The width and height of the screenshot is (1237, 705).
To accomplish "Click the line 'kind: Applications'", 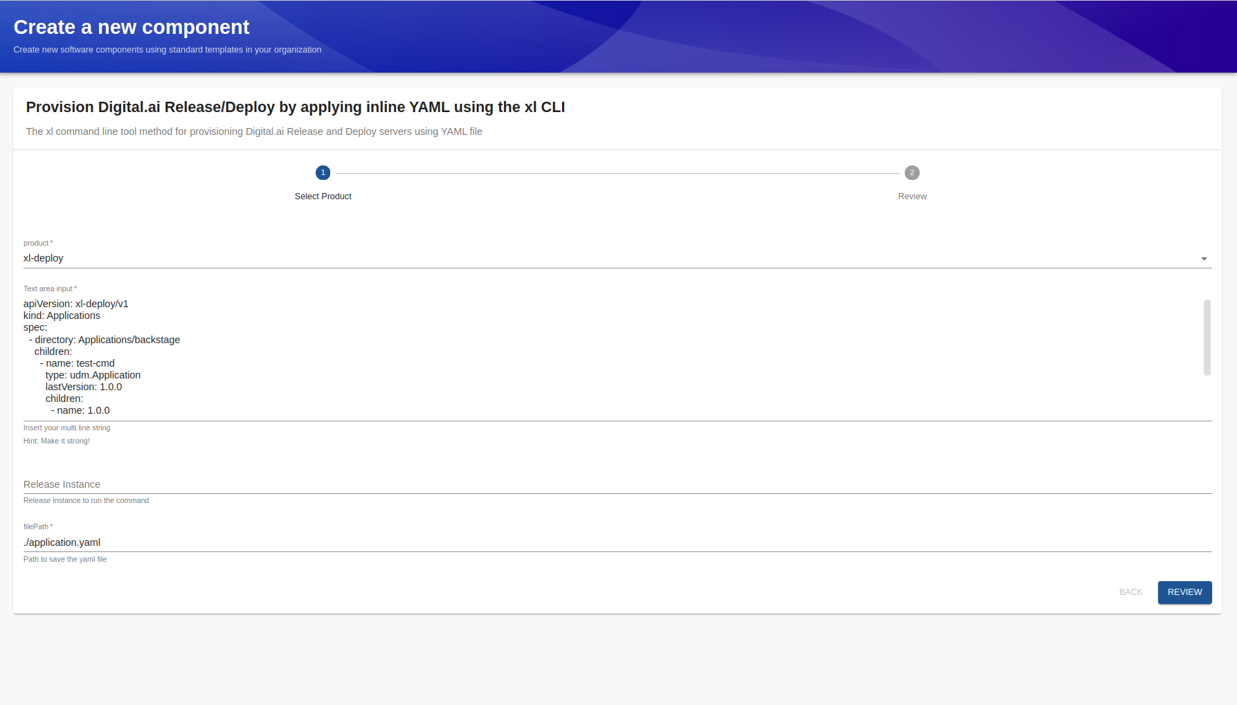I will (x=62, y=315).
